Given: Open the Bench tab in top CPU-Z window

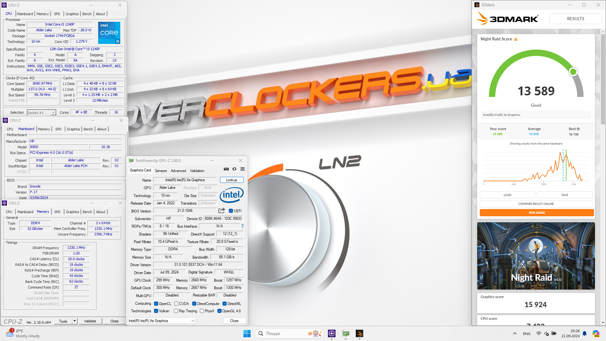Looking at the screenshot, I should click(x=87, y=14).
